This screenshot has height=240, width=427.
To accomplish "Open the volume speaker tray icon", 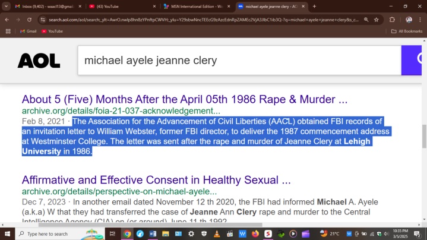I will coord(386,233).
